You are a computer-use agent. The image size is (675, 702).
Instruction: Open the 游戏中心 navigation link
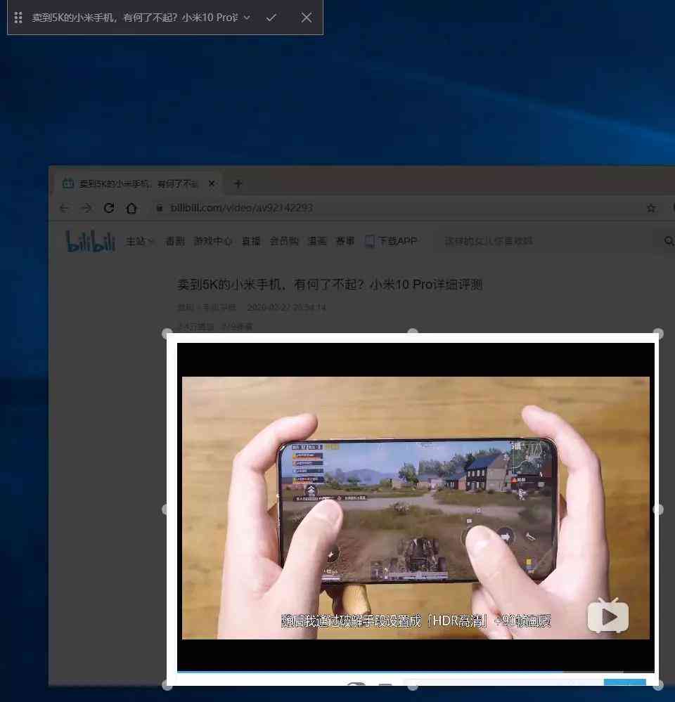coord(213,241)
